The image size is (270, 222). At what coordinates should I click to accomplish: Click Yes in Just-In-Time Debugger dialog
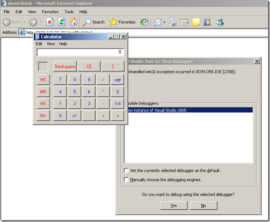pyautogui.click(x=174, y=205)
